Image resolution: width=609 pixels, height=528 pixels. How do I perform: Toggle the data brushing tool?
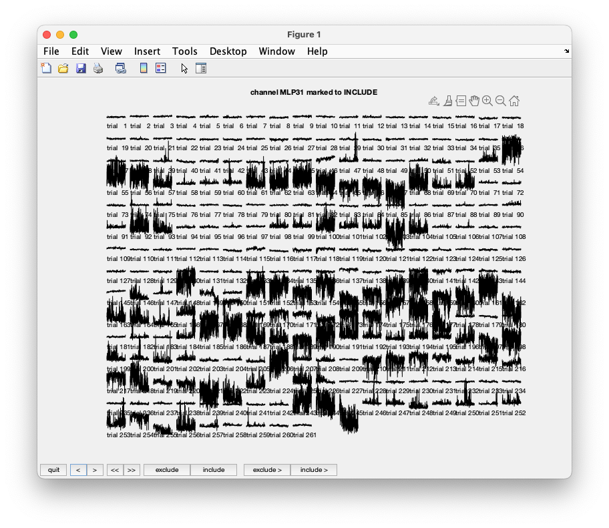[x=448, y=100]
